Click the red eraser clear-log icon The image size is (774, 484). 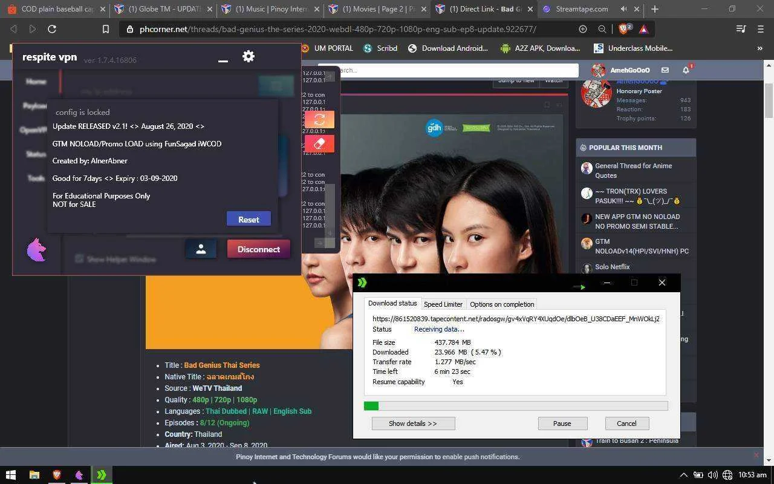tap(319, 143)
